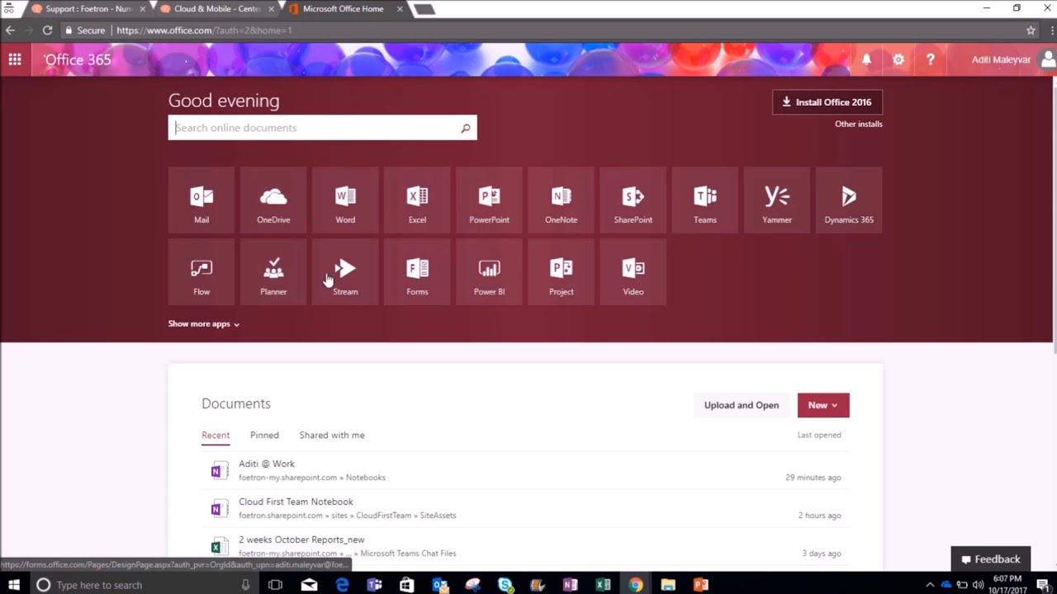This screenshot has width=1057, height=594.
Task: Reload the page in Chrome
Action: point(47,31)
